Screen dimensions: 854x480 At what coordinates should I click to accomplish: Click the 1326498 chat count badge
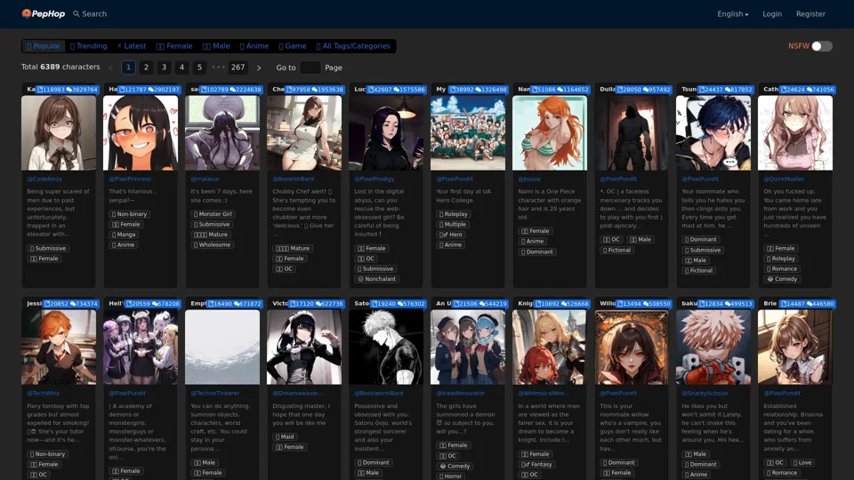(491, 90)
